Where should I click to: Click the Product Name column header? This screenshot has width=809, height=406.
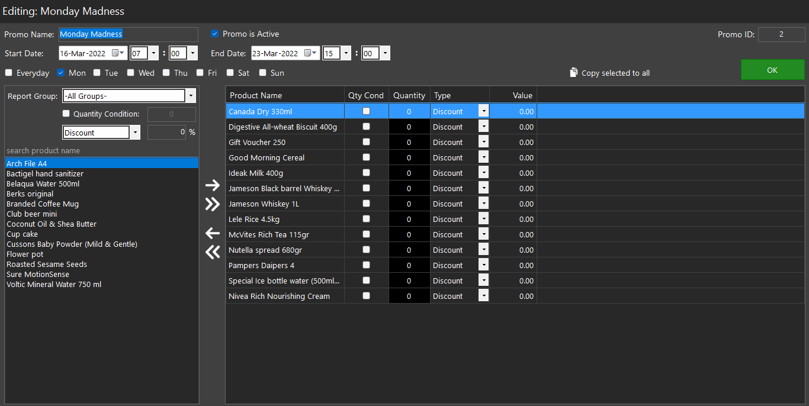pyautogui.click(x=256, y=95)
